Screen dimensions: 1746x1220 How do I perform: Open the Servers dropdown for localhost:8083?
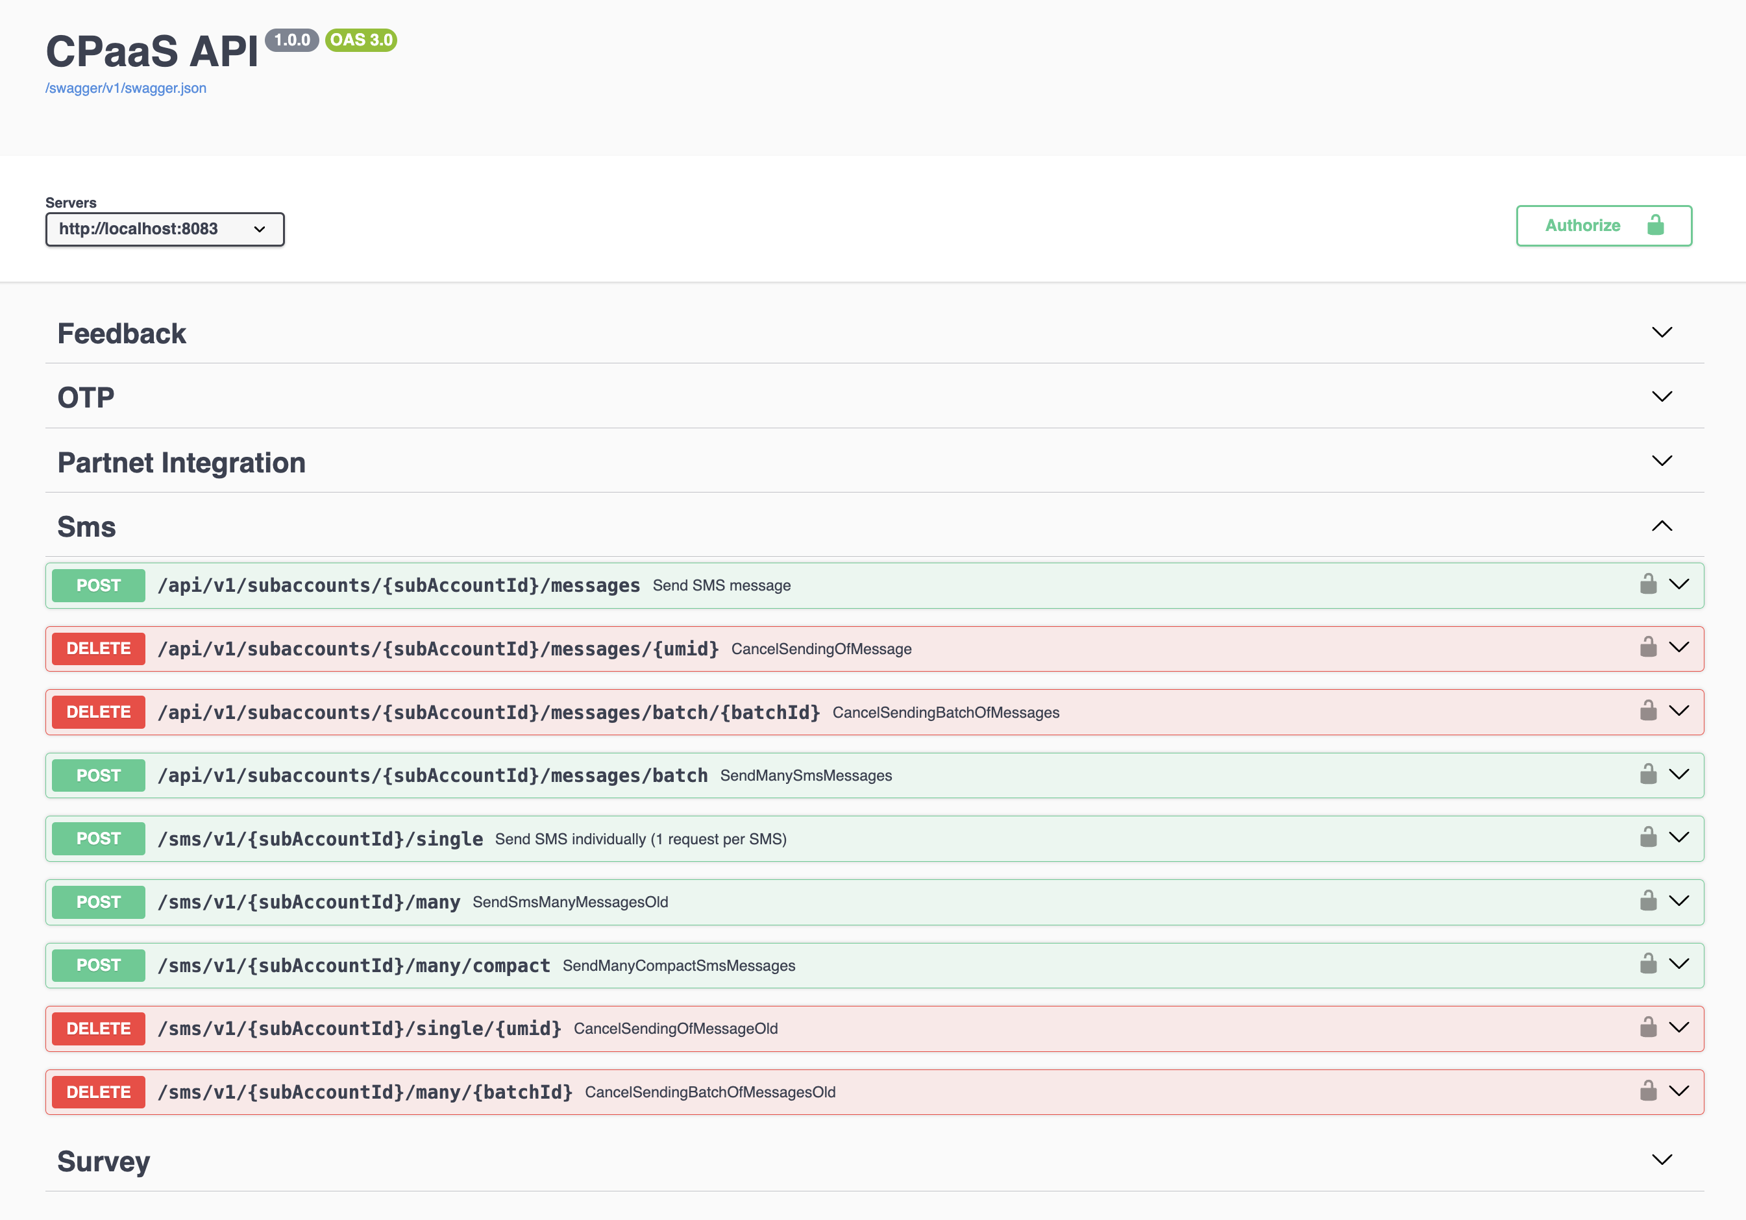(x=165, y=229)
